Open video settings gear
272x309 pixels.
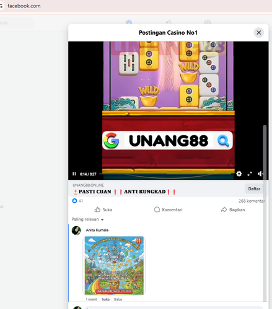click(239, 174)
